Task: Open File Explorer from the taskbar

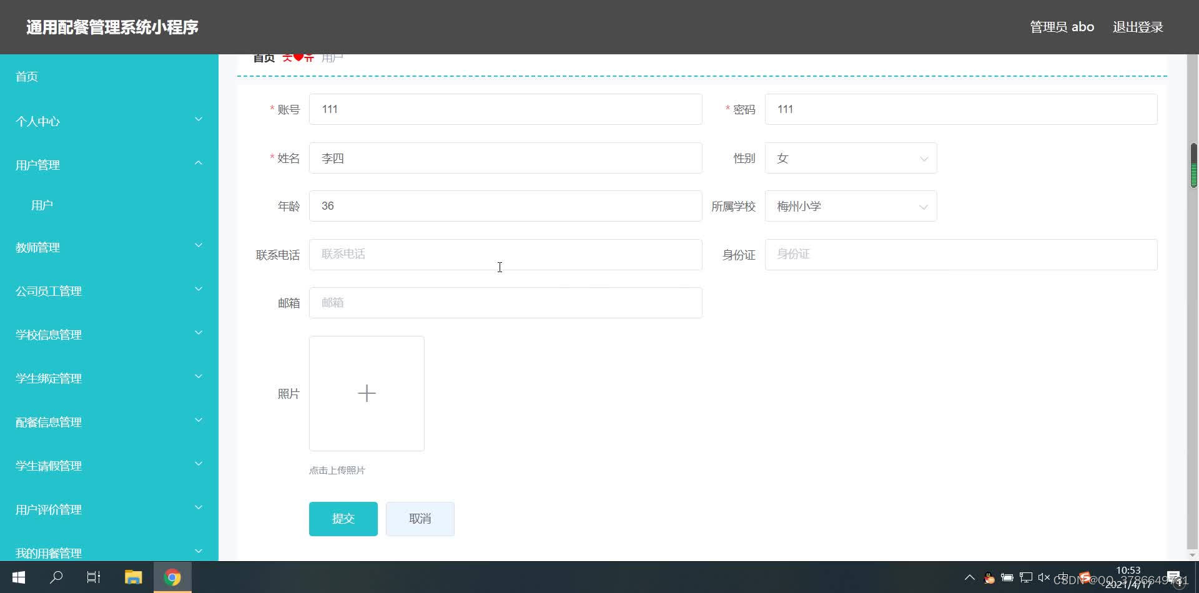Action: [x=133, y=577]
